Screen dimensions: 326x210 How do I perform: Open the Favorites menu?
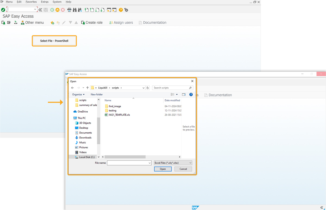point(31,2)
